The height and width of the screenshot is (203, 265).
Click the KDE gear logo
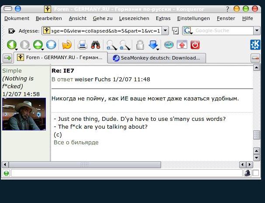tap(255, 45)
